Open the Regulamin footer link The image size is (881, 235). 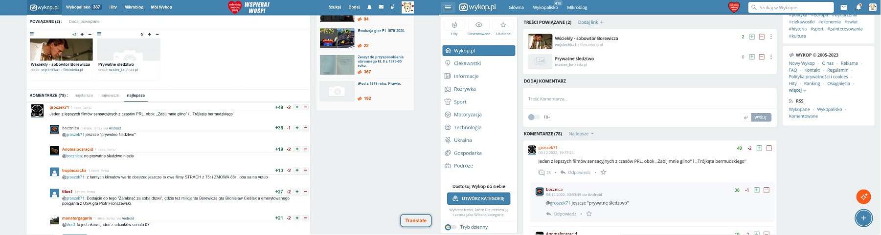tap(838, 70)
